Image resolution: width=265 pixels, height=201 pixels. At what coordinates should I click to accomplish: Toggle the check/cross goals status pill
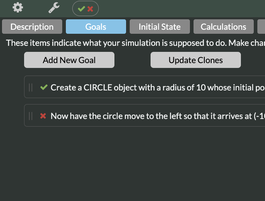[86, 8]
